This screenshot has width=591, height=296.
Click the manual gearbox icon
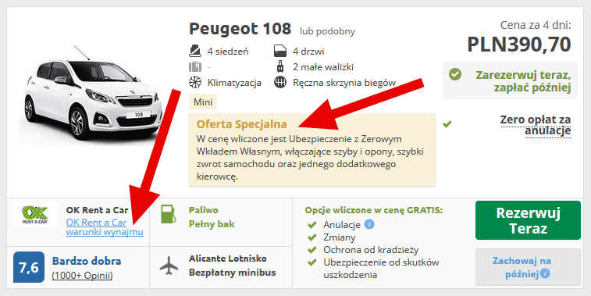(x=280, y=82)
